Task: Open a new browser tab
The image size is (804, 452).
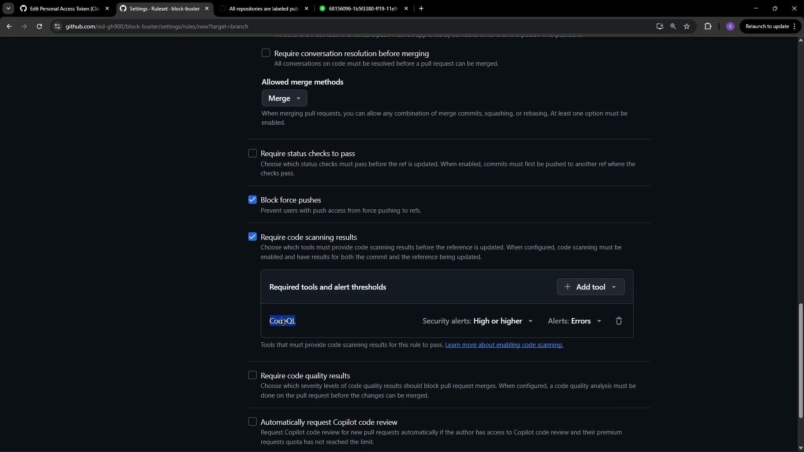Action: click(x=421, y=8)
